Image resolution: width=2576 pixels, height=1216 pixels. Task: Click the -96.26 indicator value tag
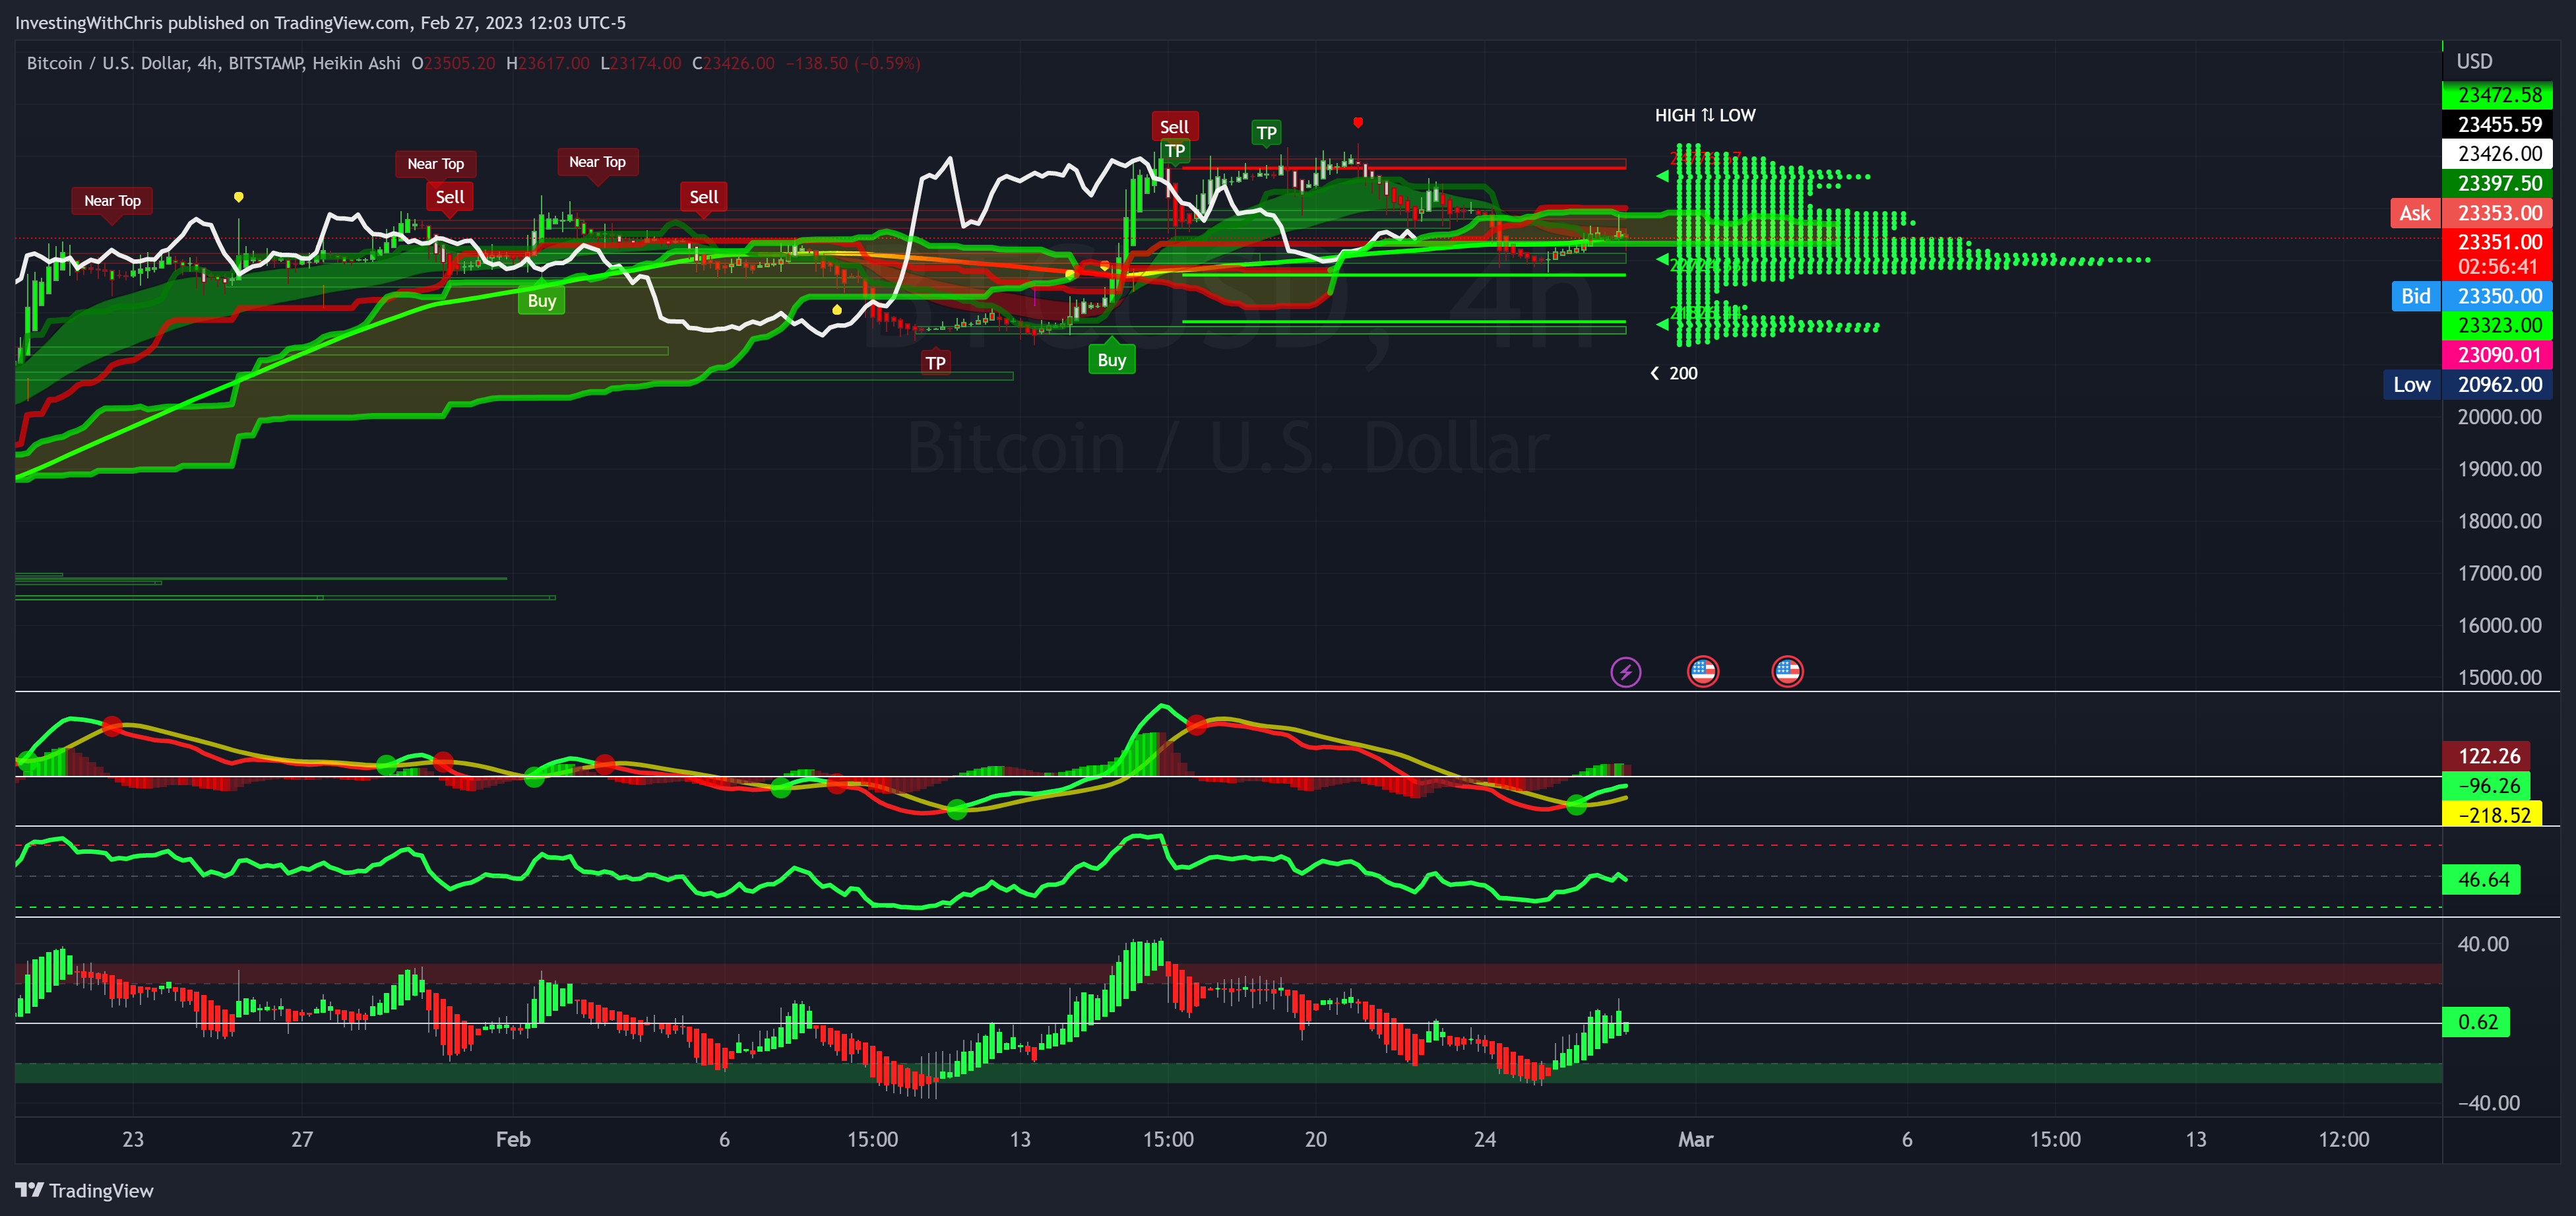tap(2487, 786)
